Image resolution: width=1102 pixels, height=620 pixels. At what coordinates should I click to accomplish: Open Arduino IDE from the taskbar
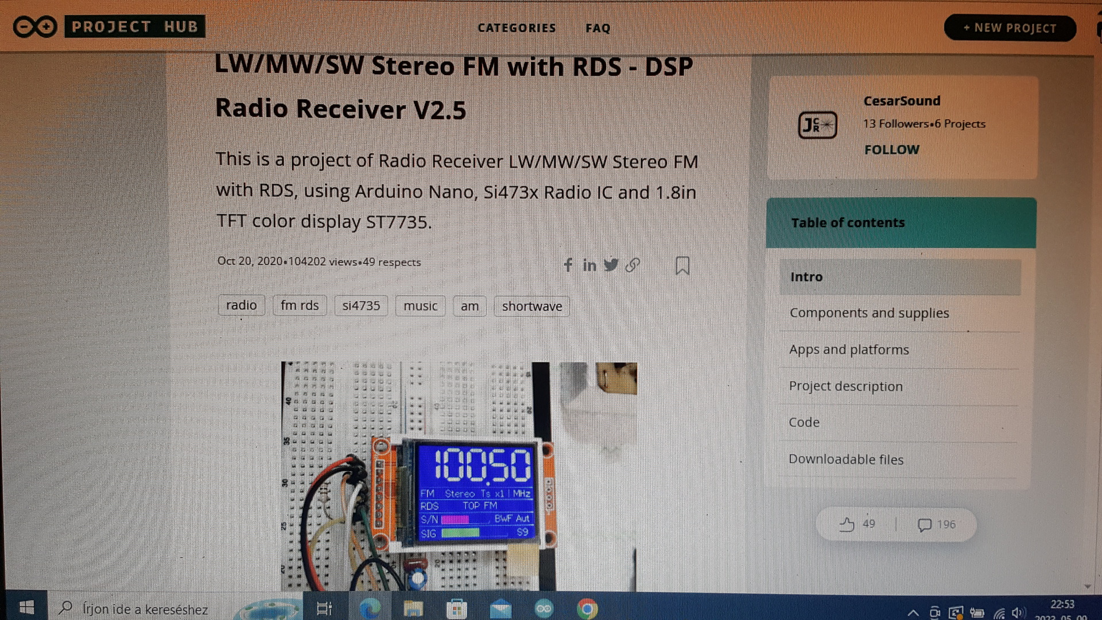[544, 609]
